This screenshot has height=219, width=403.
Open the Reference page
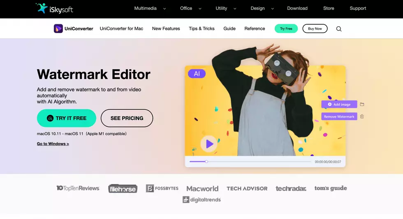pos(255,28)
